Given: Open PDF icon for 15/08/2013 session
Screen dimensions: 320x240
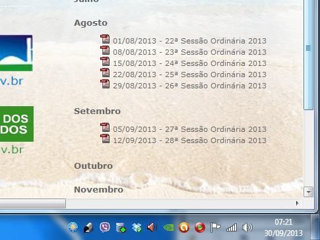Looking at the screenshot, I should 105,61.
